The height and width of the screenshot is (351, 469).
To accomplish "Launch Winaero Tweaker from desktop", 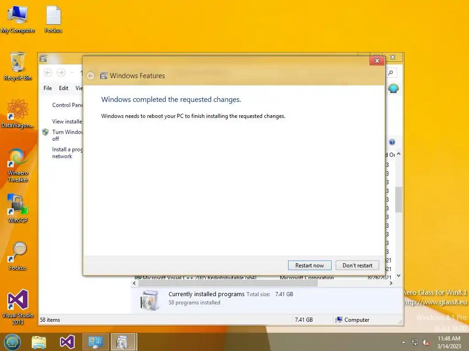I will tap(18, 165).
